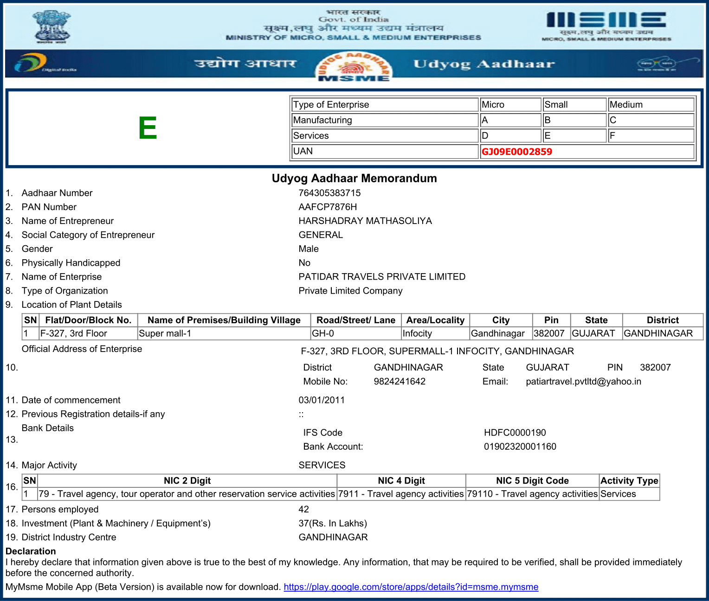Click the Super mall-1 premises cell
This screenshot has width=709, height=601.
tap(224, 333)
